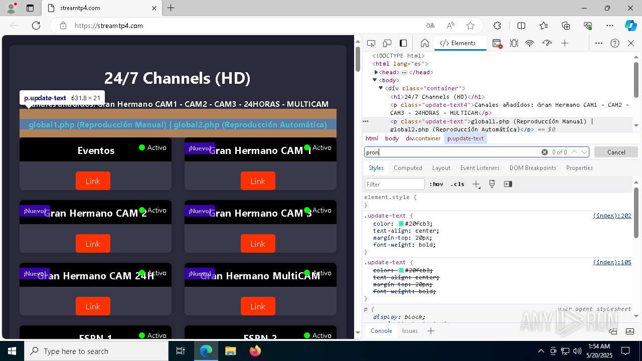
Task: Open color picker for overridden #20fcb3 swatch
Action: 401,270
